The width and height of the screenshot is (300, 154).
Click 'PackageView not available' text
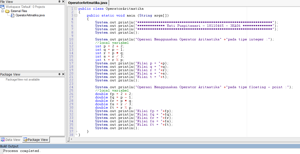[x=23, y=79]
